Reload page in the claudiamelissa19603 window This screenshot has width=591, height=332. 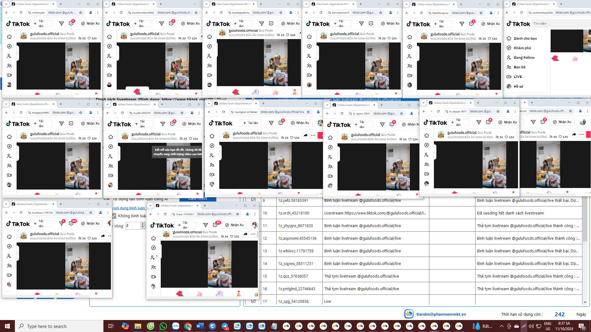(x=121, y=13)
